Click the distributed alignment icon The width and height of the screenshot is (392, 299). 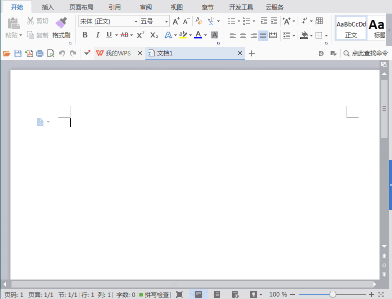273,35
